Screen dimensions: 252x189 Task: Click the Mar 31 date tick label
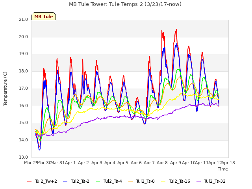(x=57, y=163)
